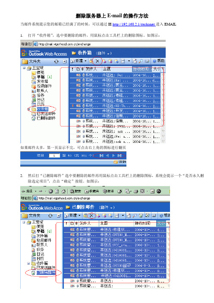Click the magnifier search icon in the 收件箱 toolbar
The width and height of the screenshot is (214, 303).
coord(141,61)
